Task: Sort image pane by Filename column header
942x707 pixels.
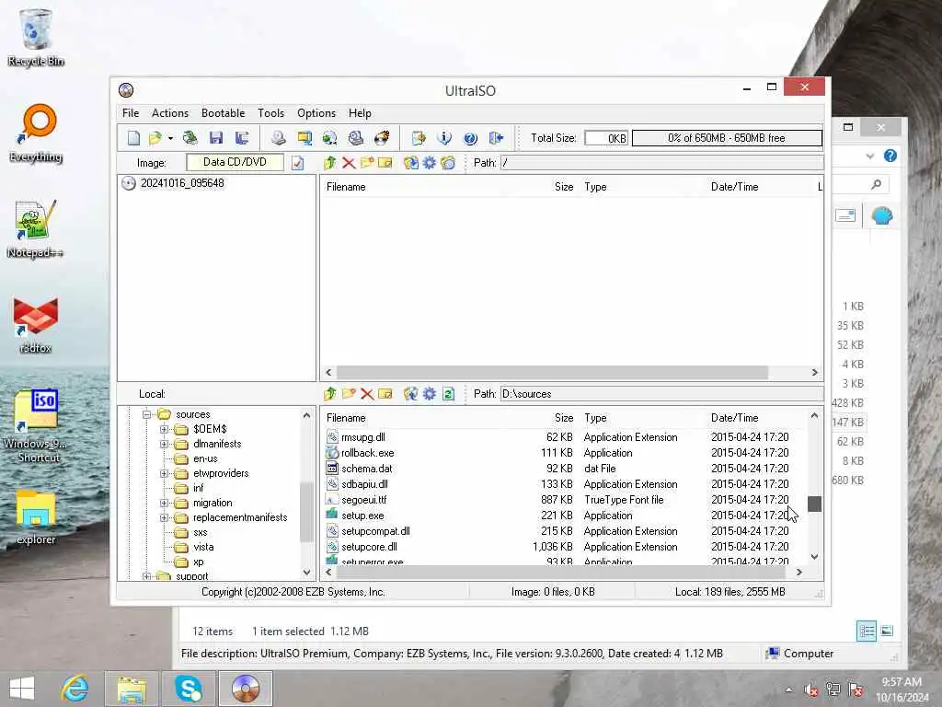Action: click(x=346, y=187)
